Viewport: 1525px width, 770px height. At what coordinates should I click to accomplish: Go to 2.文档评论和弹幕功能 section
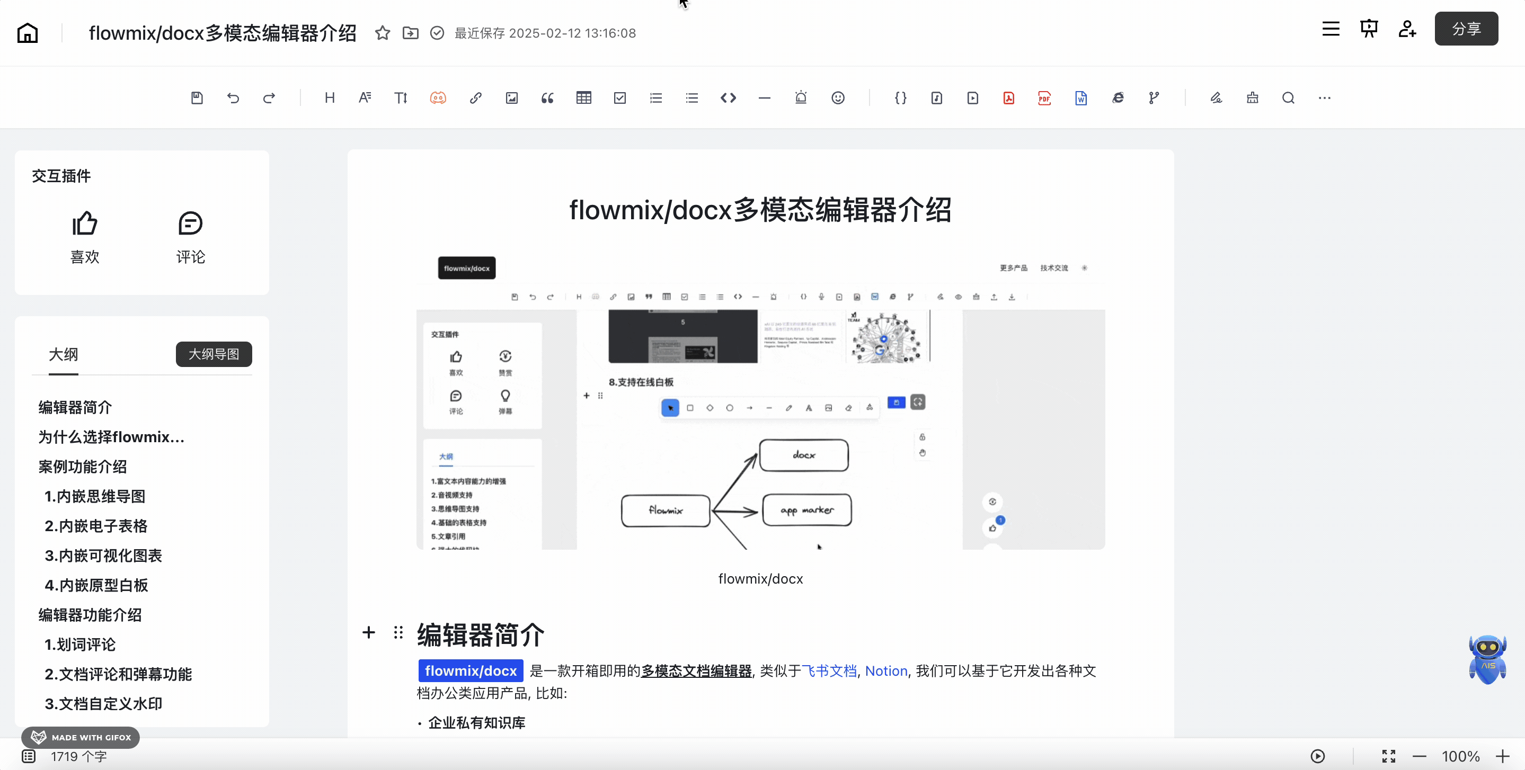click(118, 674)
